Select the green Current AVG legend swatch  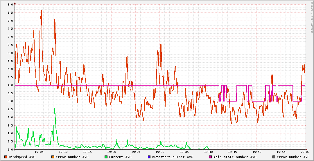[x=106, y=157]
